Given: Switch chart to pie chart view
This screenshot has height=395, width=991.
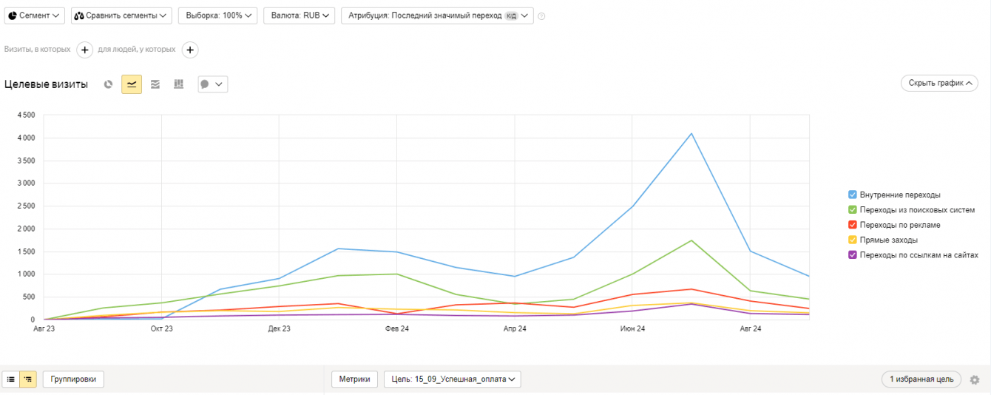Looking at the screenshot, I should (x=108, y=84).
